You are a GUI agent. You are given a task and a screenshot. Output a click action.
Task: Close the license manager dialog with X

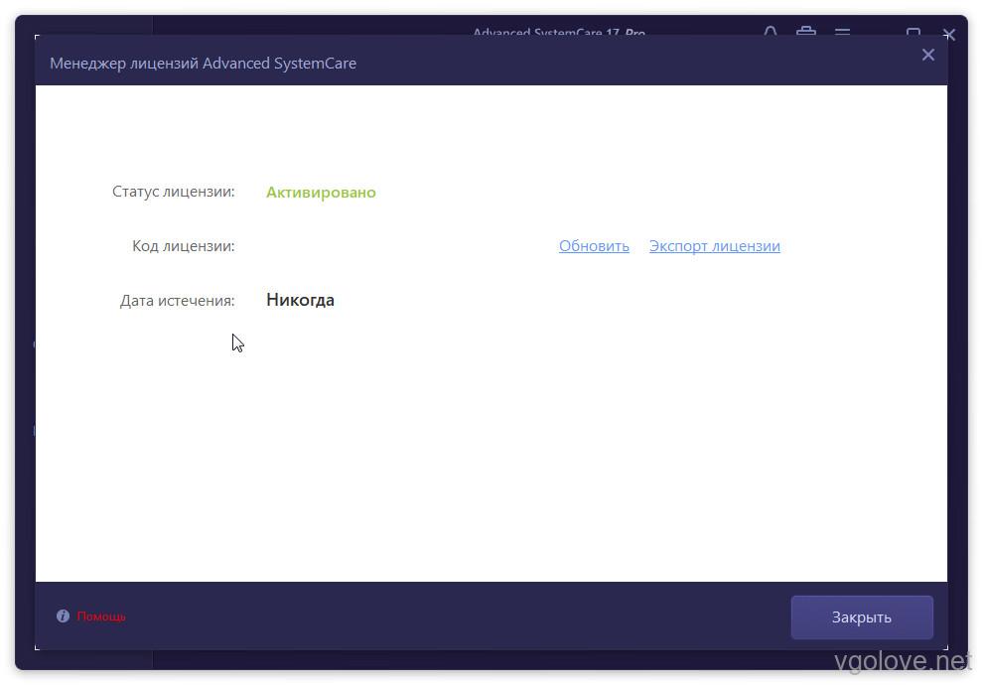click(927, 56)
